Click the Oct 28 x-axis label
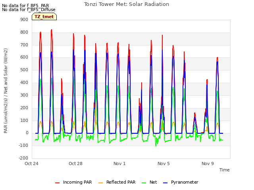This screenshot has height=190, width=254. tap(75, 163)
